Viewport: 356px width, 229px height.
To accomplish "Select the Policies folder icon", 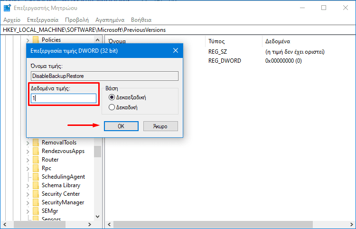I will [x=36, y=40].
